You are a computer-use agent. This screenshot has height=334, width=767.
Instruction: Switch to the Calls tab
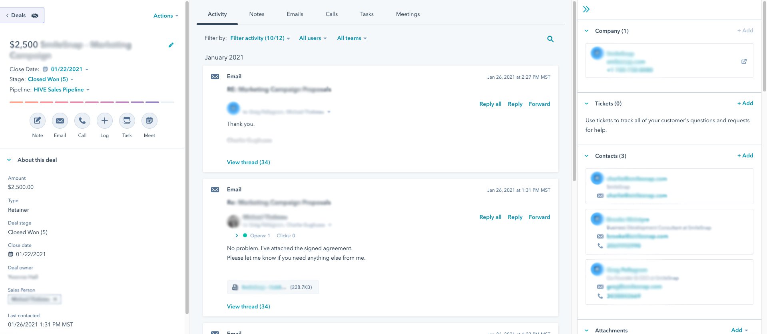pos(332,14)
